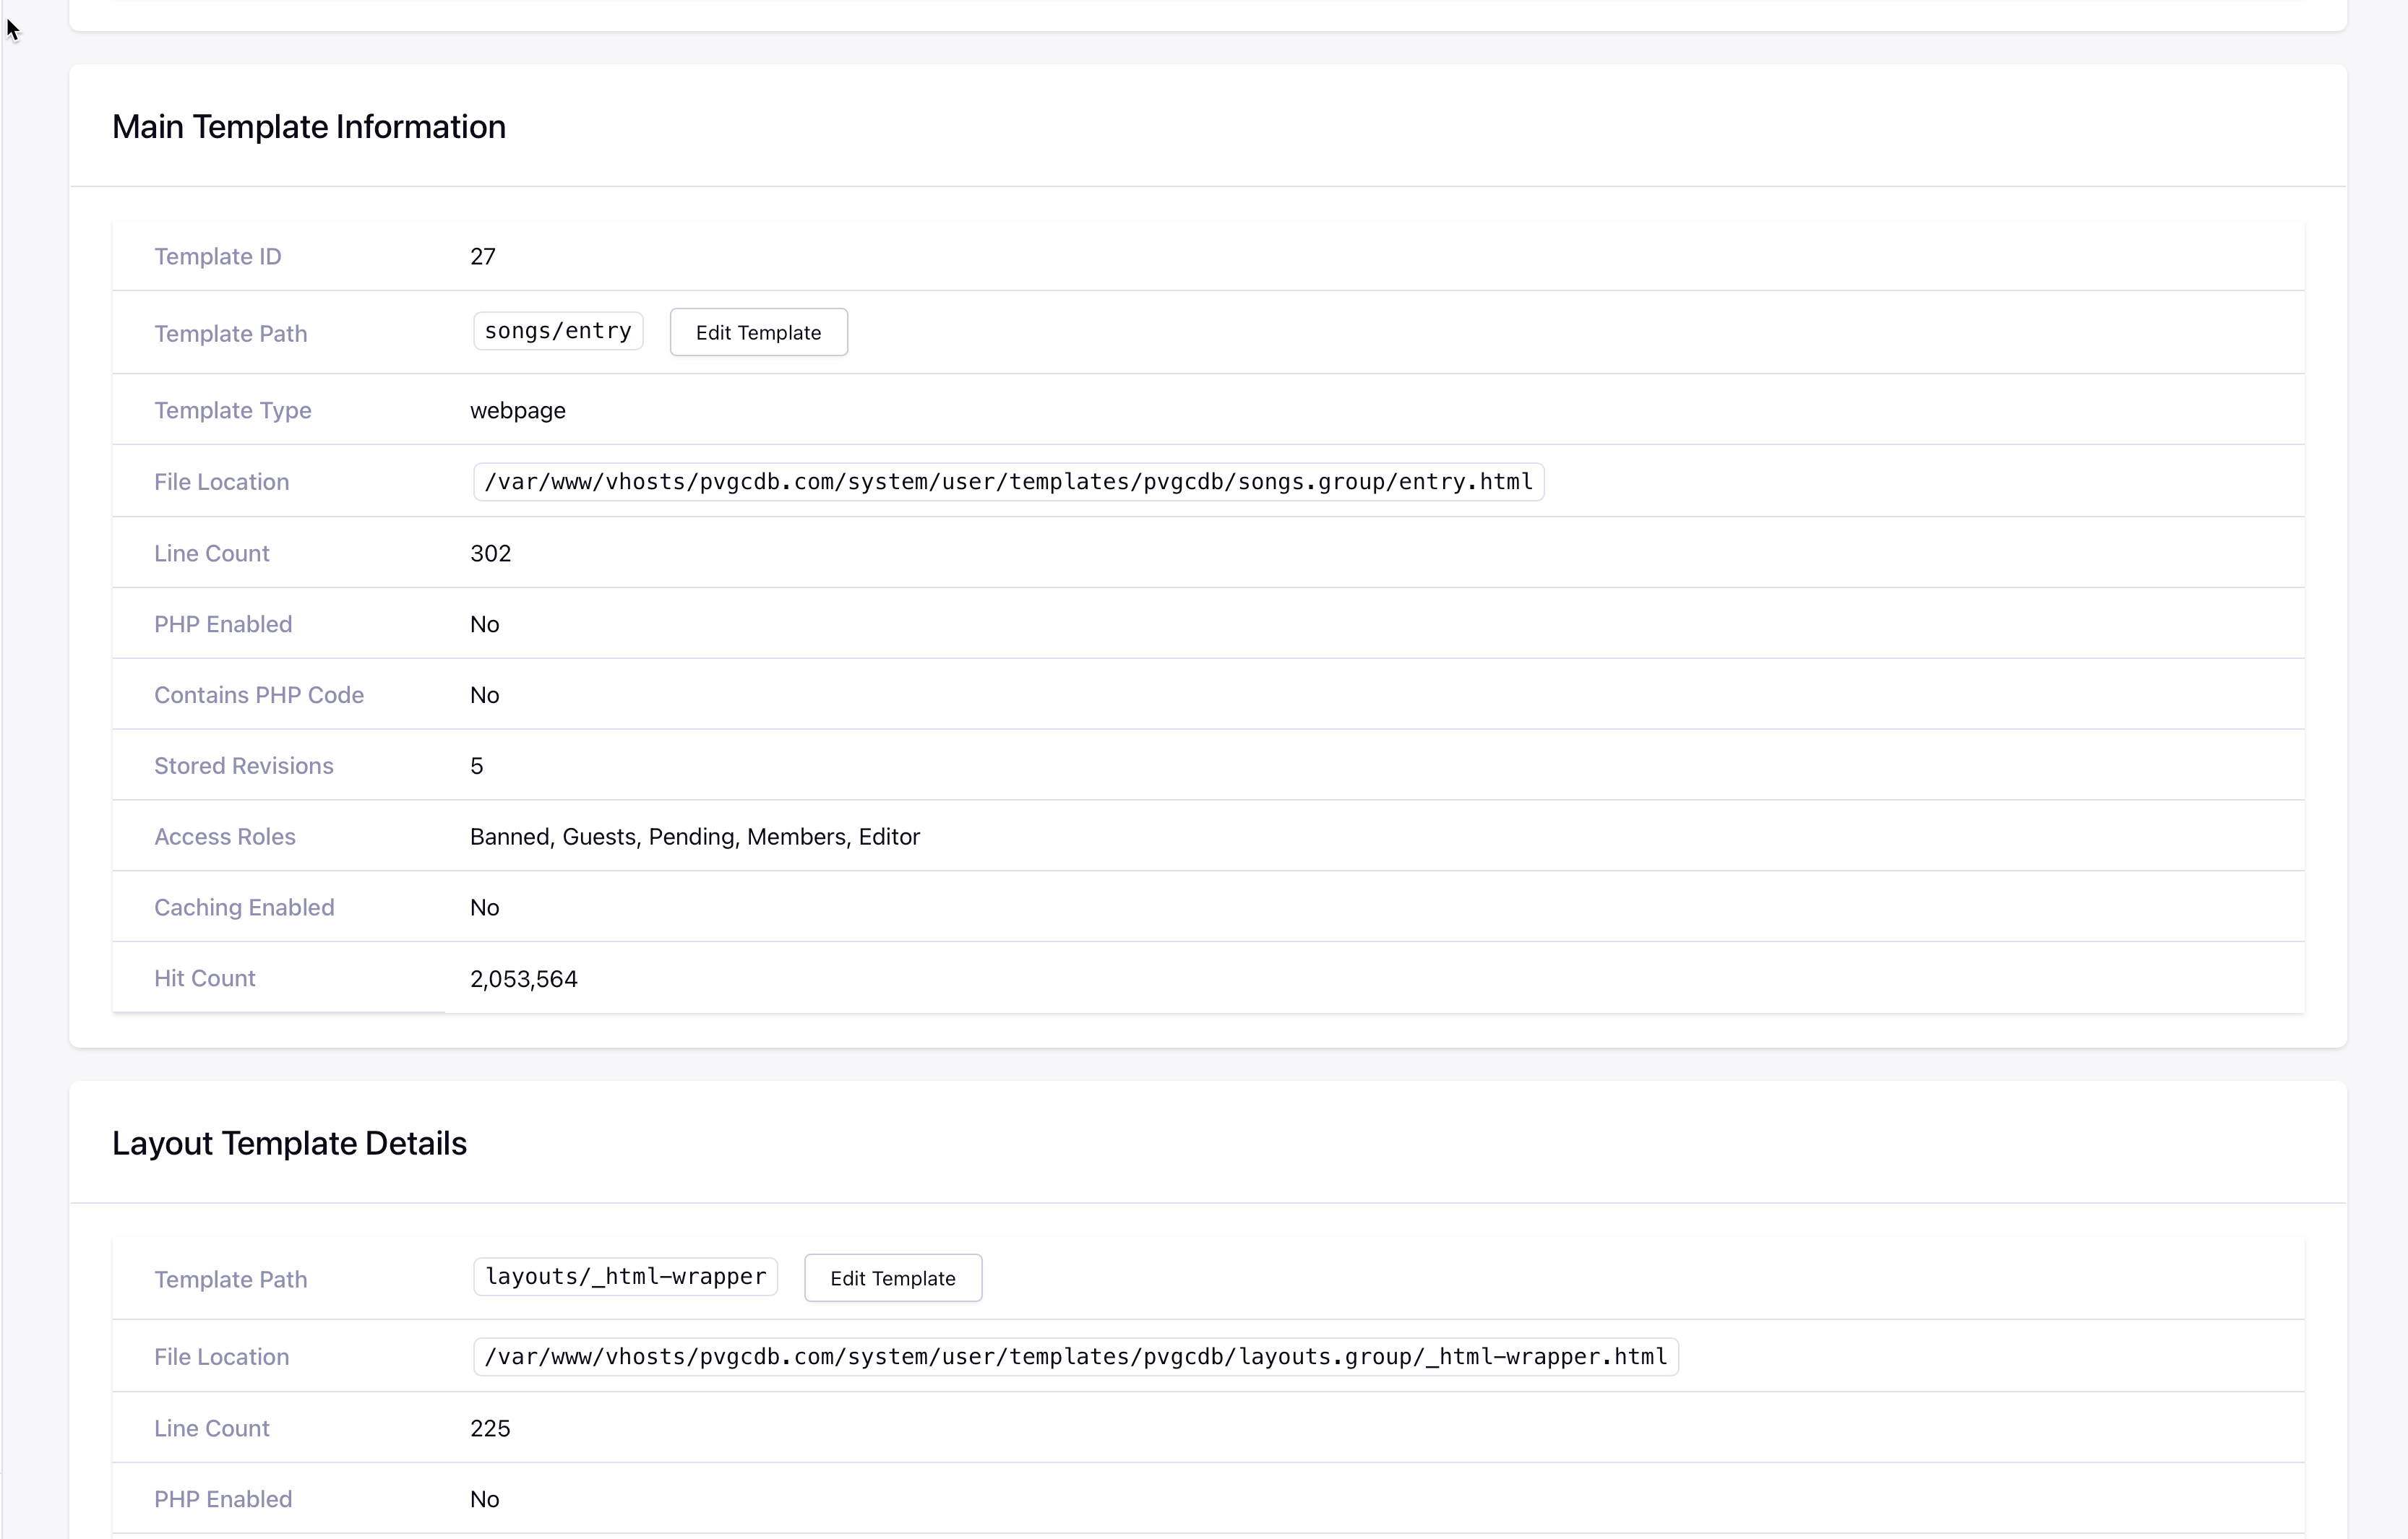Click the layouts/_html-wrapper path code

(x=625, y=1277)
